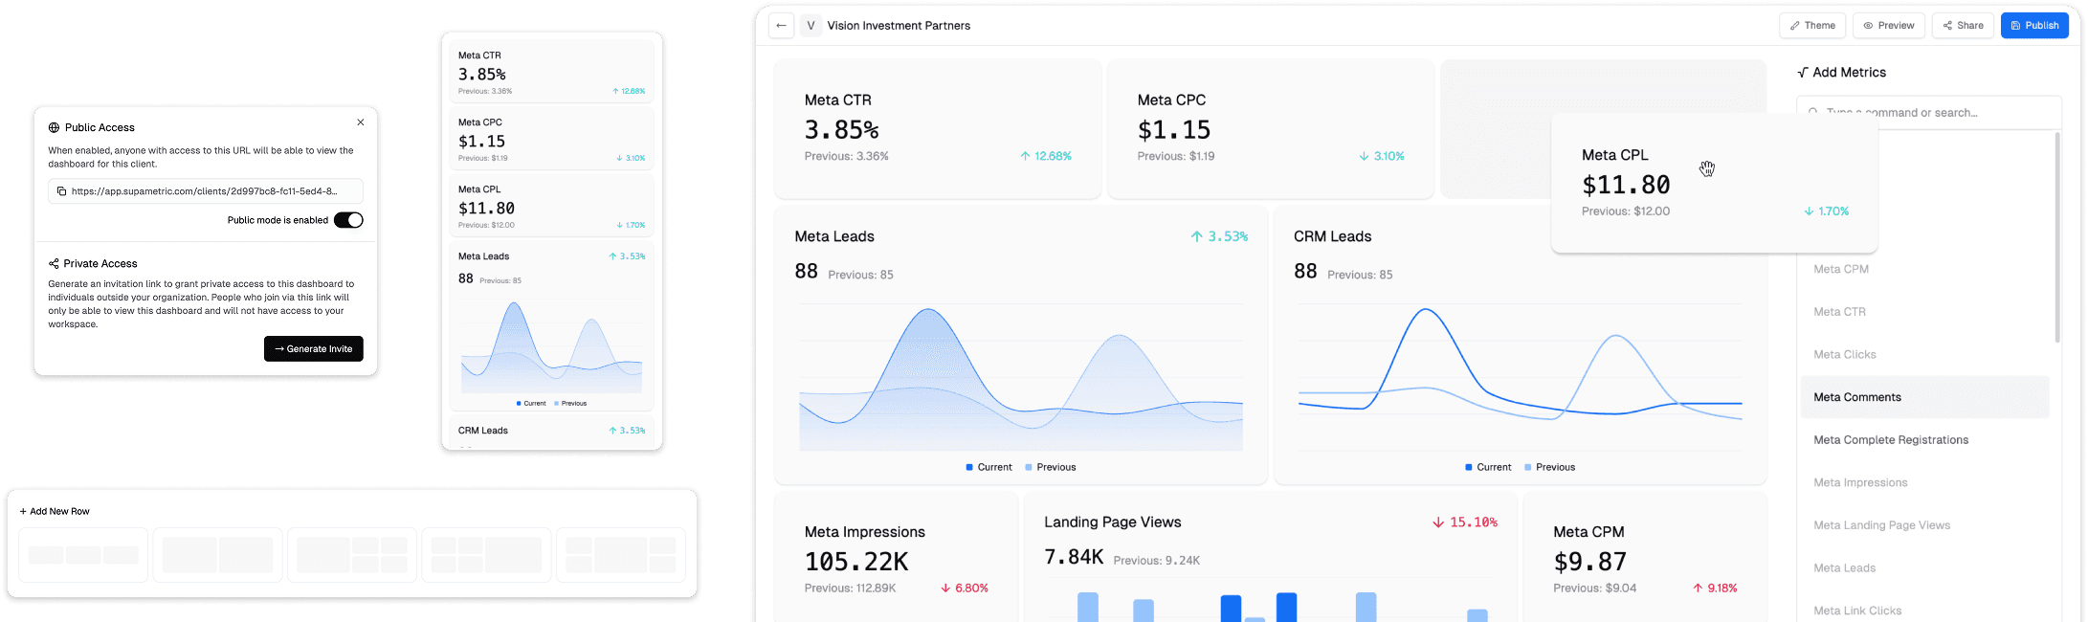Select the Meta CPL card in mobile preview
This screenshot has height=622, width=2088.
[x=551, y=206]
